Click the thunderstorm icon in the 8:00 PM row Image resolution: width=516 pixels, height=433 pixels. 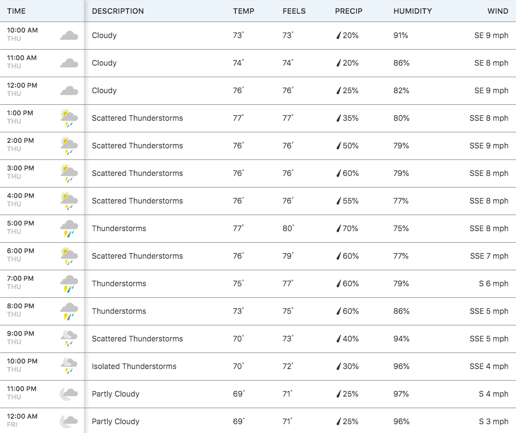pos(69,311)
